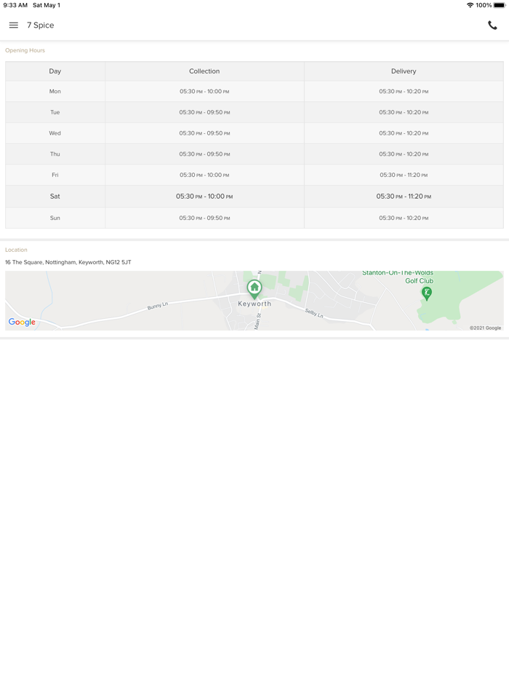Tap the battery status icon
The image size is (509, 680).
(500, 5)
